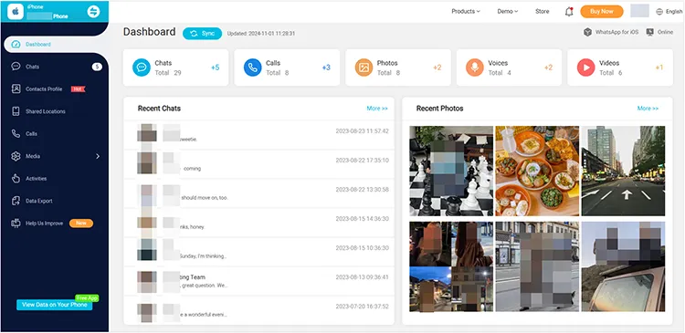Click the Shared Locations phone icon
Screen dimensions: 685x333
pos(16,111)
